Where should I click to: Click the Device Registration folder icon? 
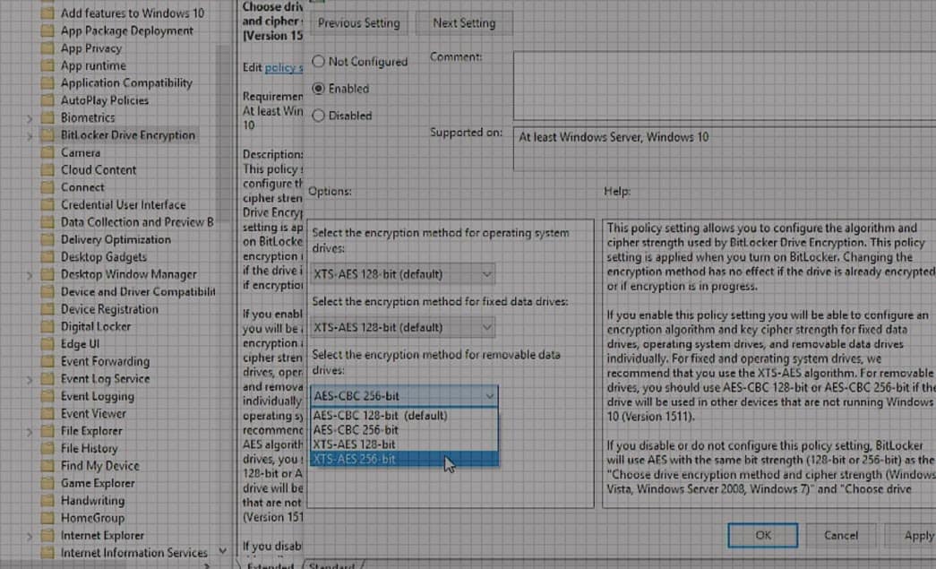[x=47, y=308]
